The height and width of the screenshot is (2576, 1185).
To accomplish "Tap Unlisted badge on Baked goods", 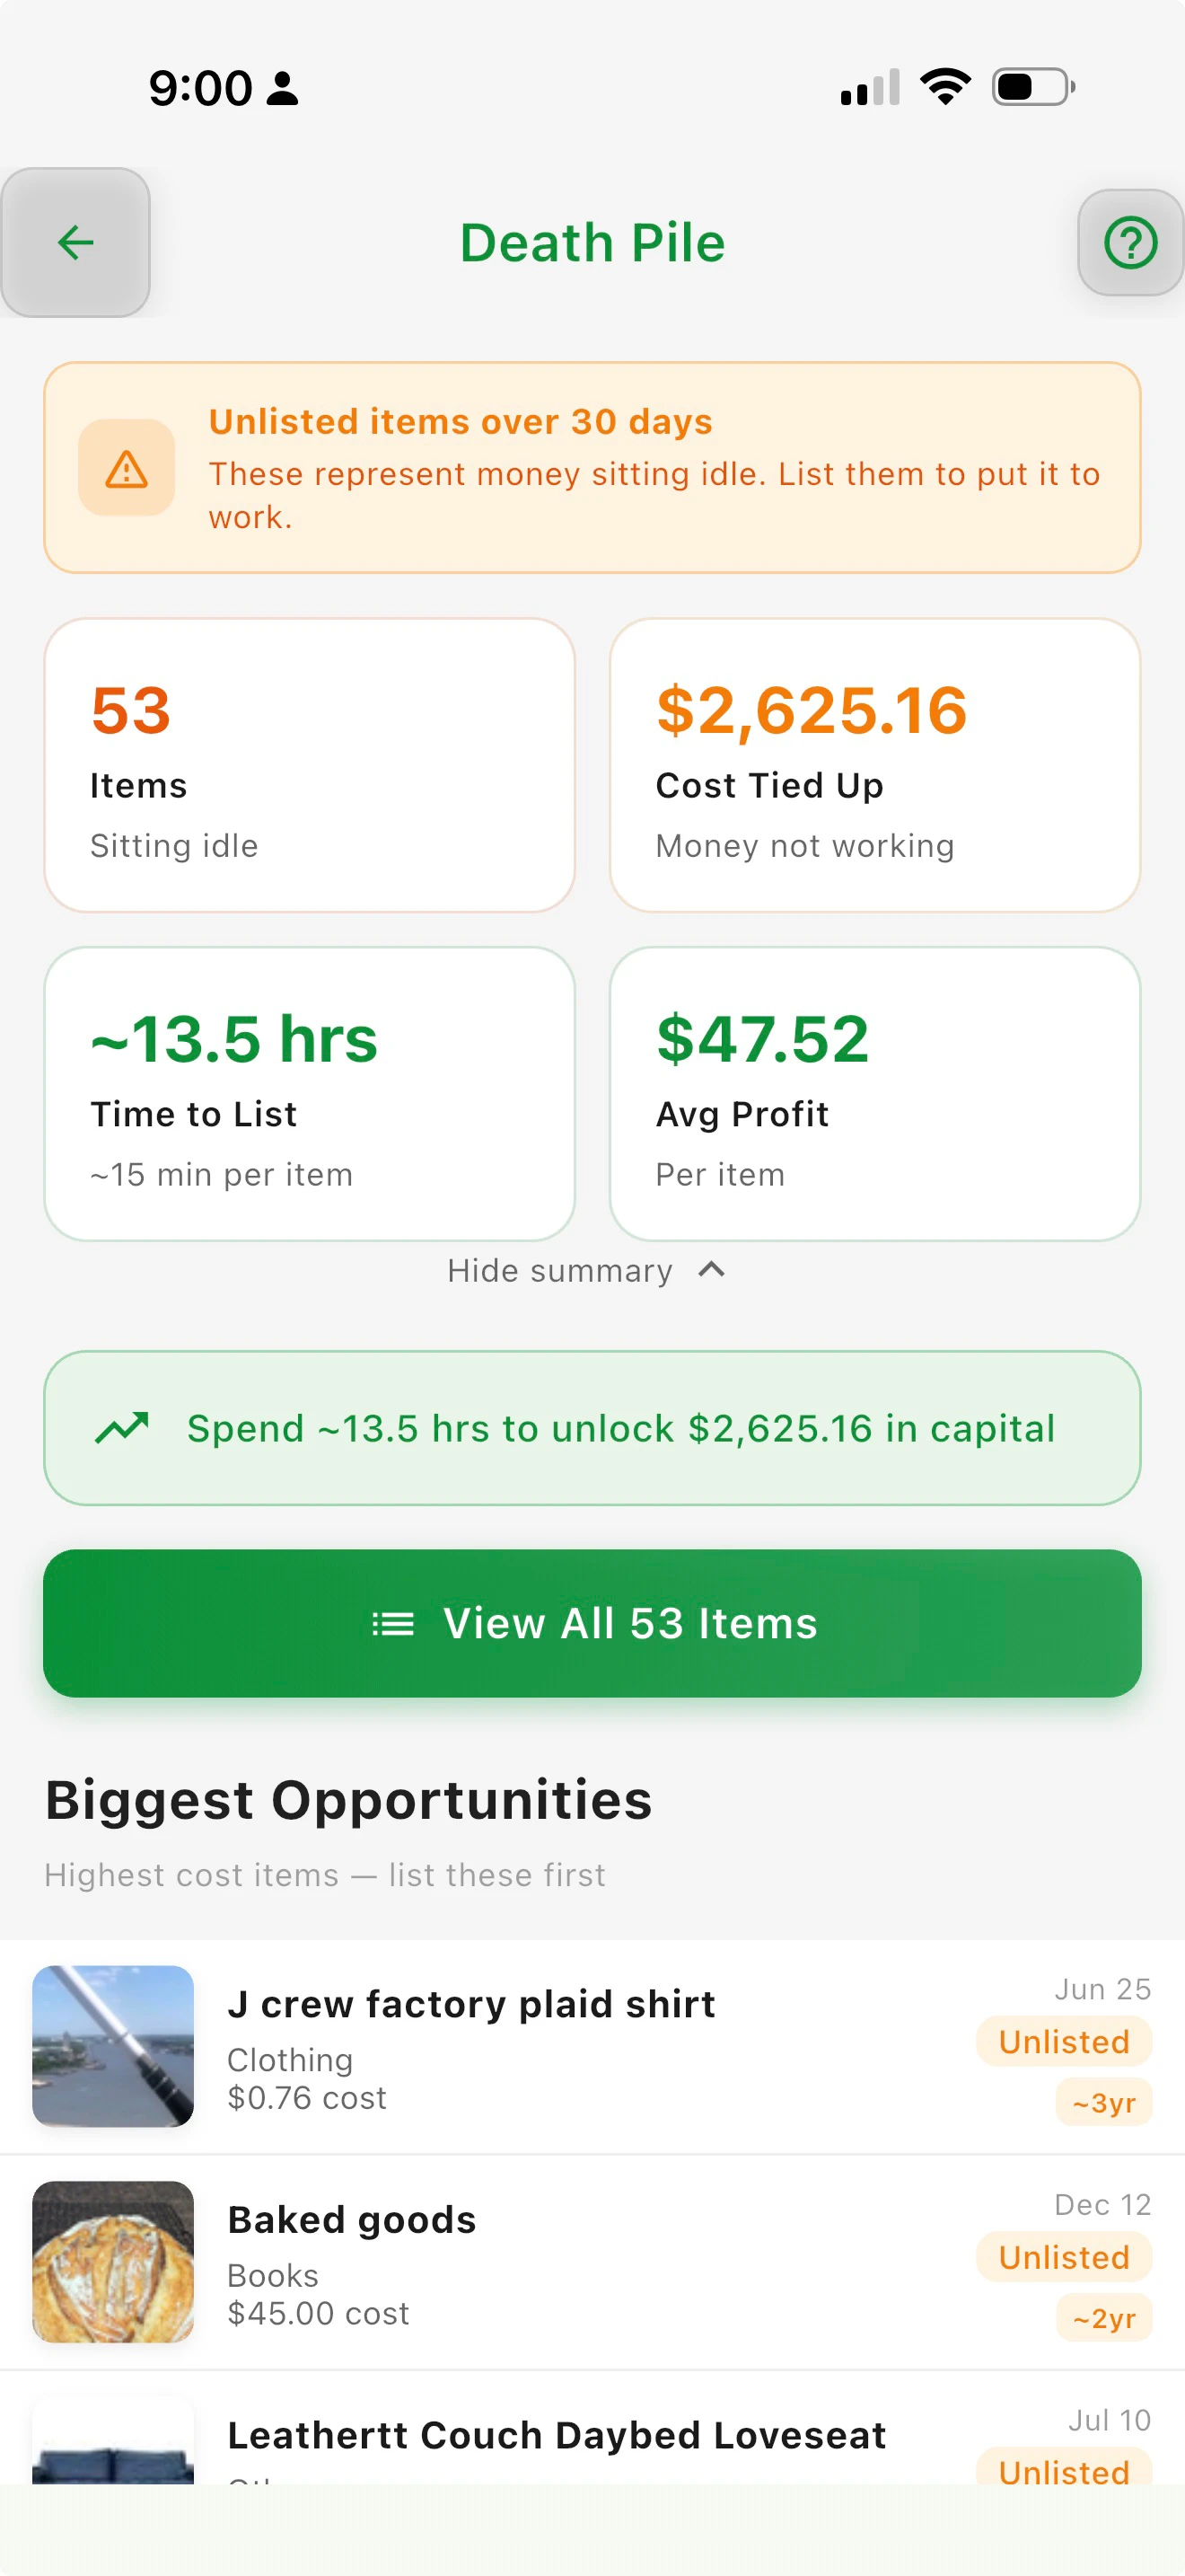I will [1064, 2257].
